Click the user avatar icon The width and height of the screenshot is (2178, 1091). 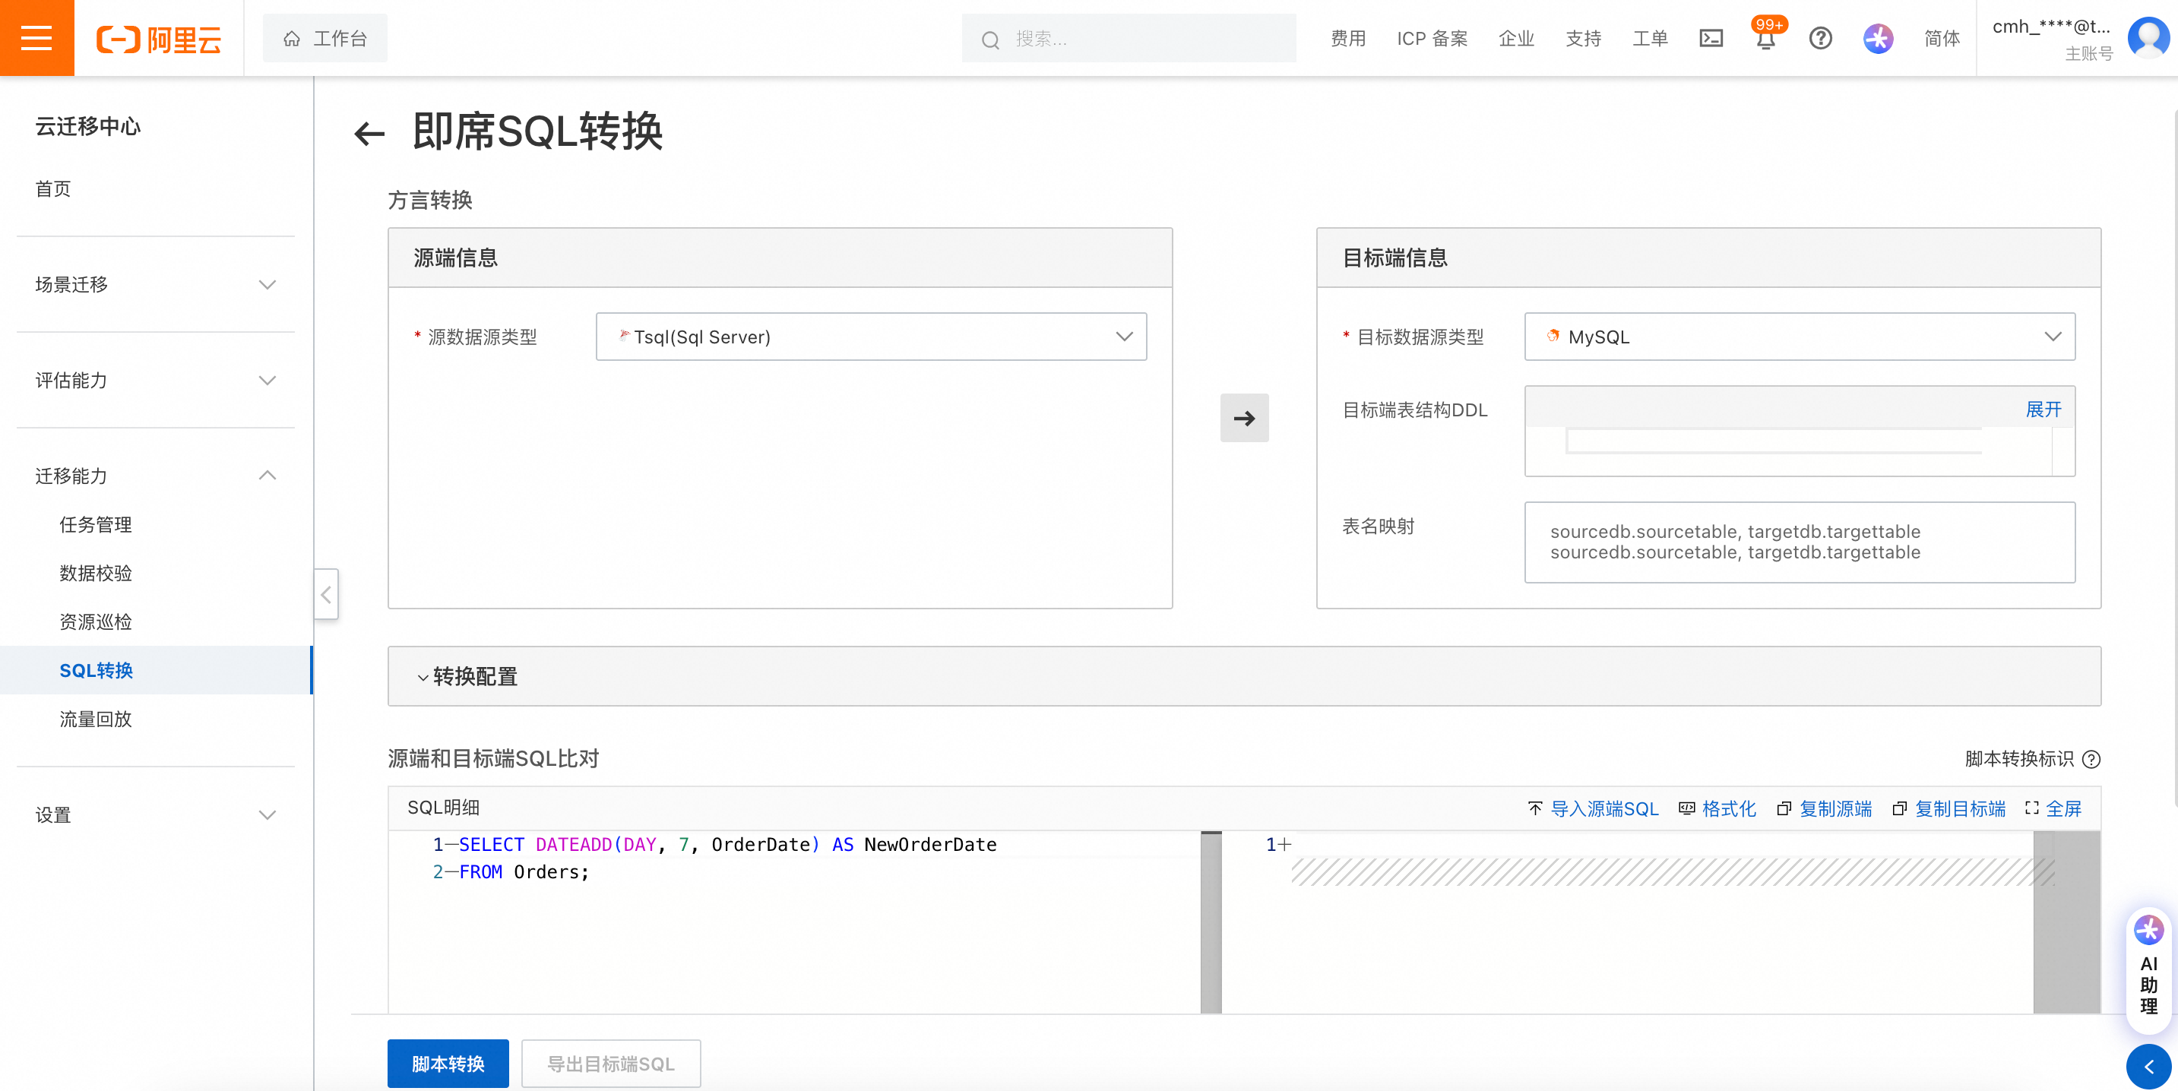coord(2148,37)
